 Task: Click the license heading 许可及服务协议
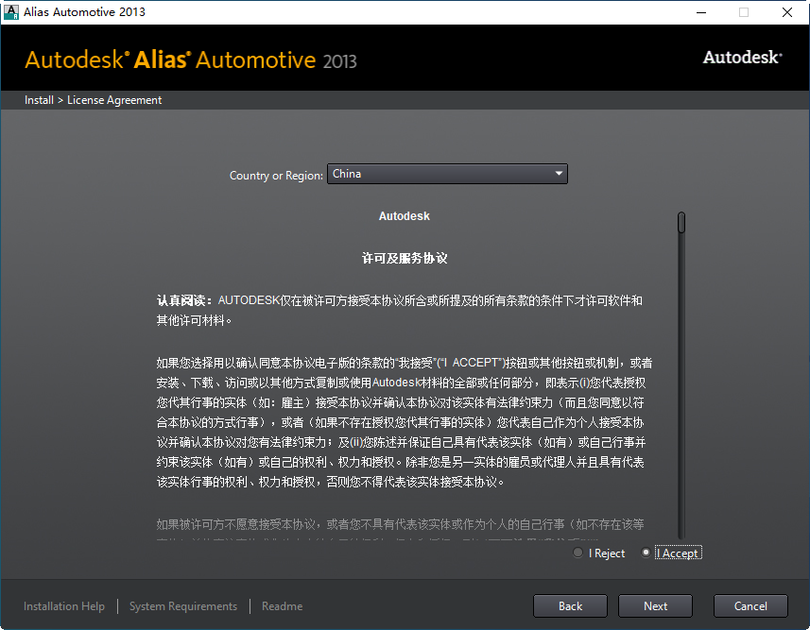tap(405, 258)
